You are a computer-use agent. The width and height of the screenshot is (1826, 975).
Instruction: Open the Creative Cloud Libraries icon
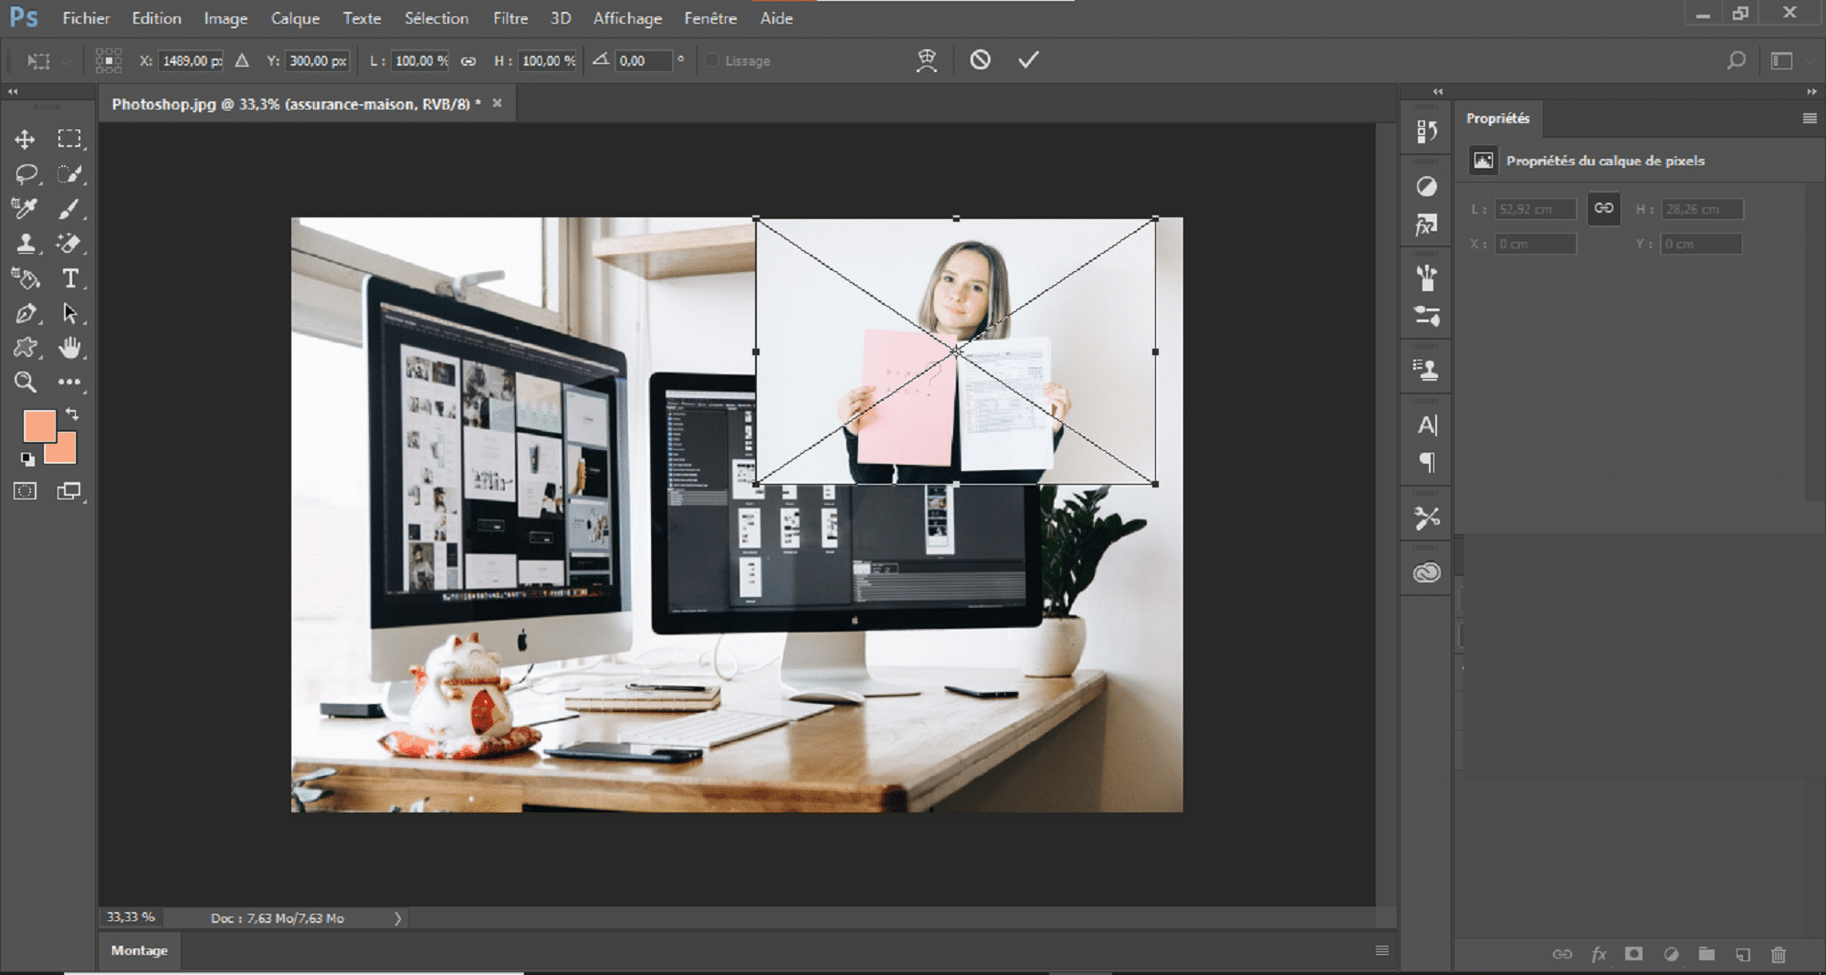pyautogui.click(x=1427, y=572)
